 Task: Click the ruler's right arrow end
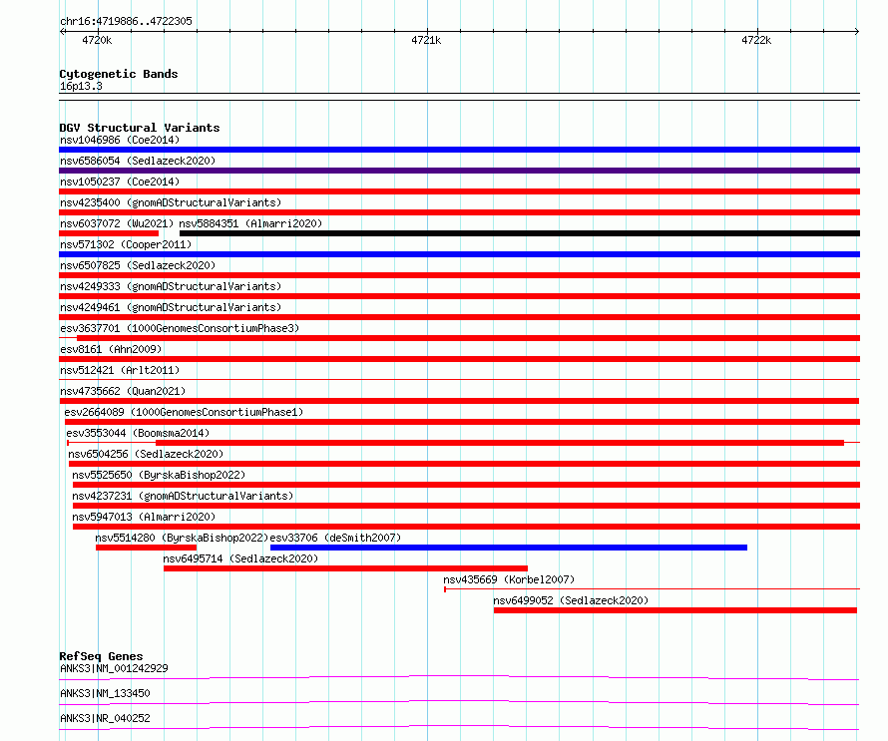(x=857, y=31)
